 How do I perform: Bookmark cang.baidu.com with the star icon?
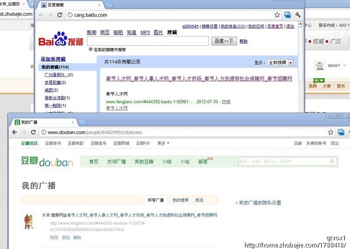pyautogui.click(x=277, y=15)
